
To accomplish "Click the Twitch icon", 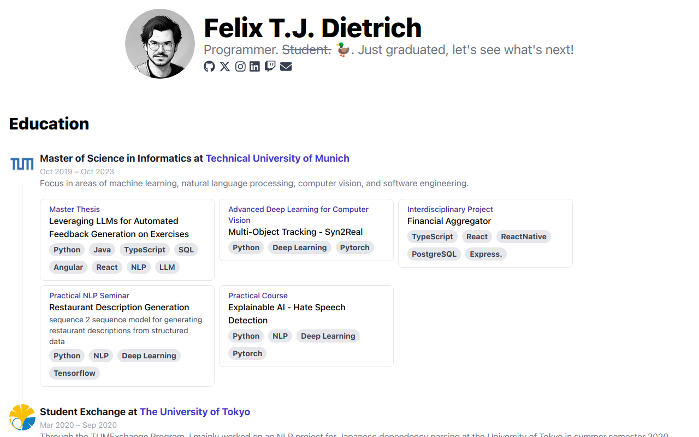I will pos(270,66).
